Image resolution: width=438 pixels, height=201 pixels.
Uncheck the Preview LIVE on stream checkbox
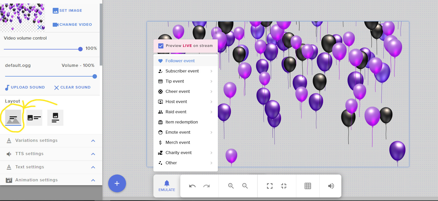click(x=161, y=46)
